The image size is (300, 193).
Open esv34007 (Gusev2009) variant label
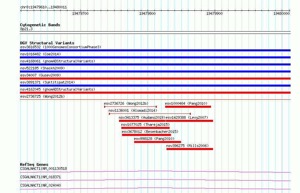[x=40, y=75]
